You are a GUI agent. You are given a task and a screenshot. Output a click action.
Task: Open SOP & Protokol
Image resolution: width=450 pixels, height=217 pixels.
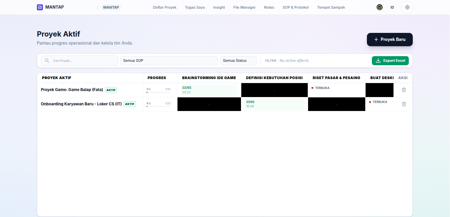tap(295, 7)
